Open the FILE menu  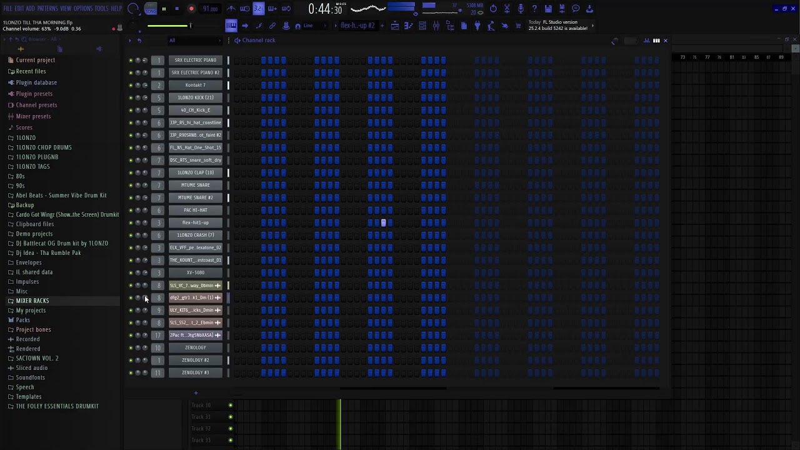click(8, 9)
